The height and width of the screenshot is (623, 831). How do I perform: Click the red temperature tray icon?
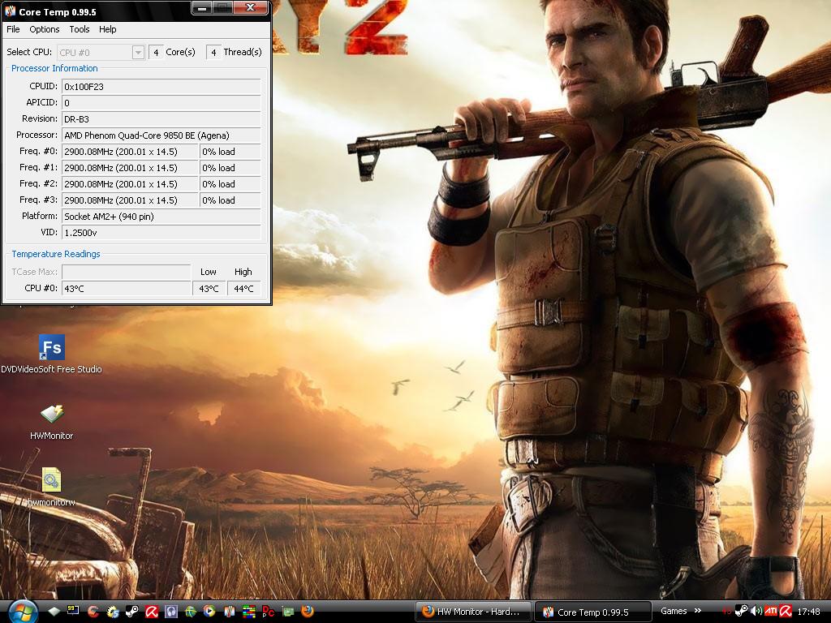(x=726, y=612)
